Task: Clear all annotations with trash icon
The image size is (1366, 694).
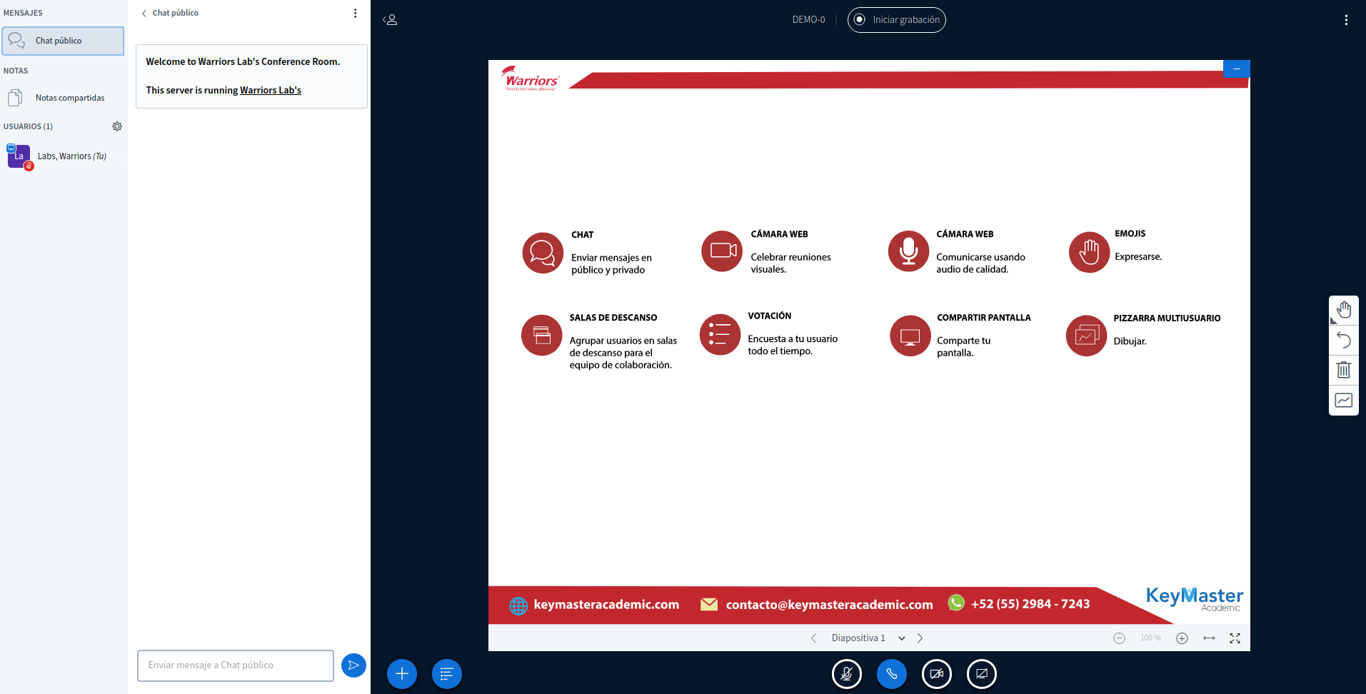Action: point(1343,370)
